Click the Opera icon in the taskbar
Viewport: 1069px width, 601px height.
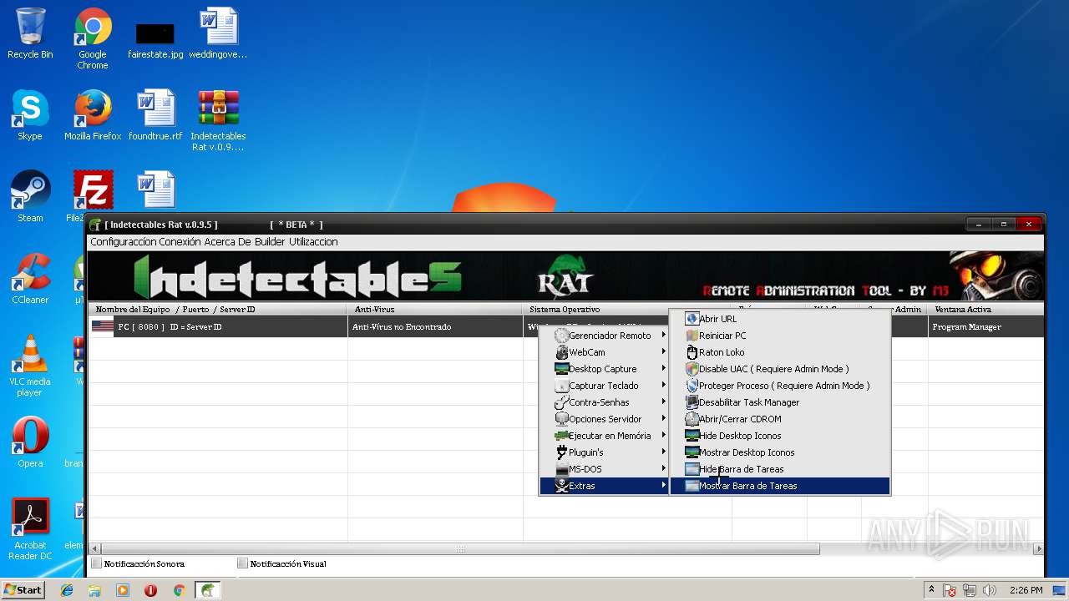coord(150,590)
